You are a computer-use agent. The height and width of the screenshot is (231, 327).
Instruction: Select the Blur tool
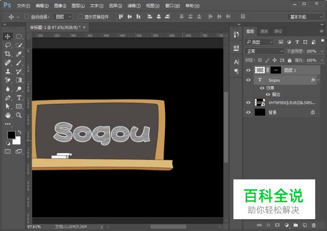(8, 89)
